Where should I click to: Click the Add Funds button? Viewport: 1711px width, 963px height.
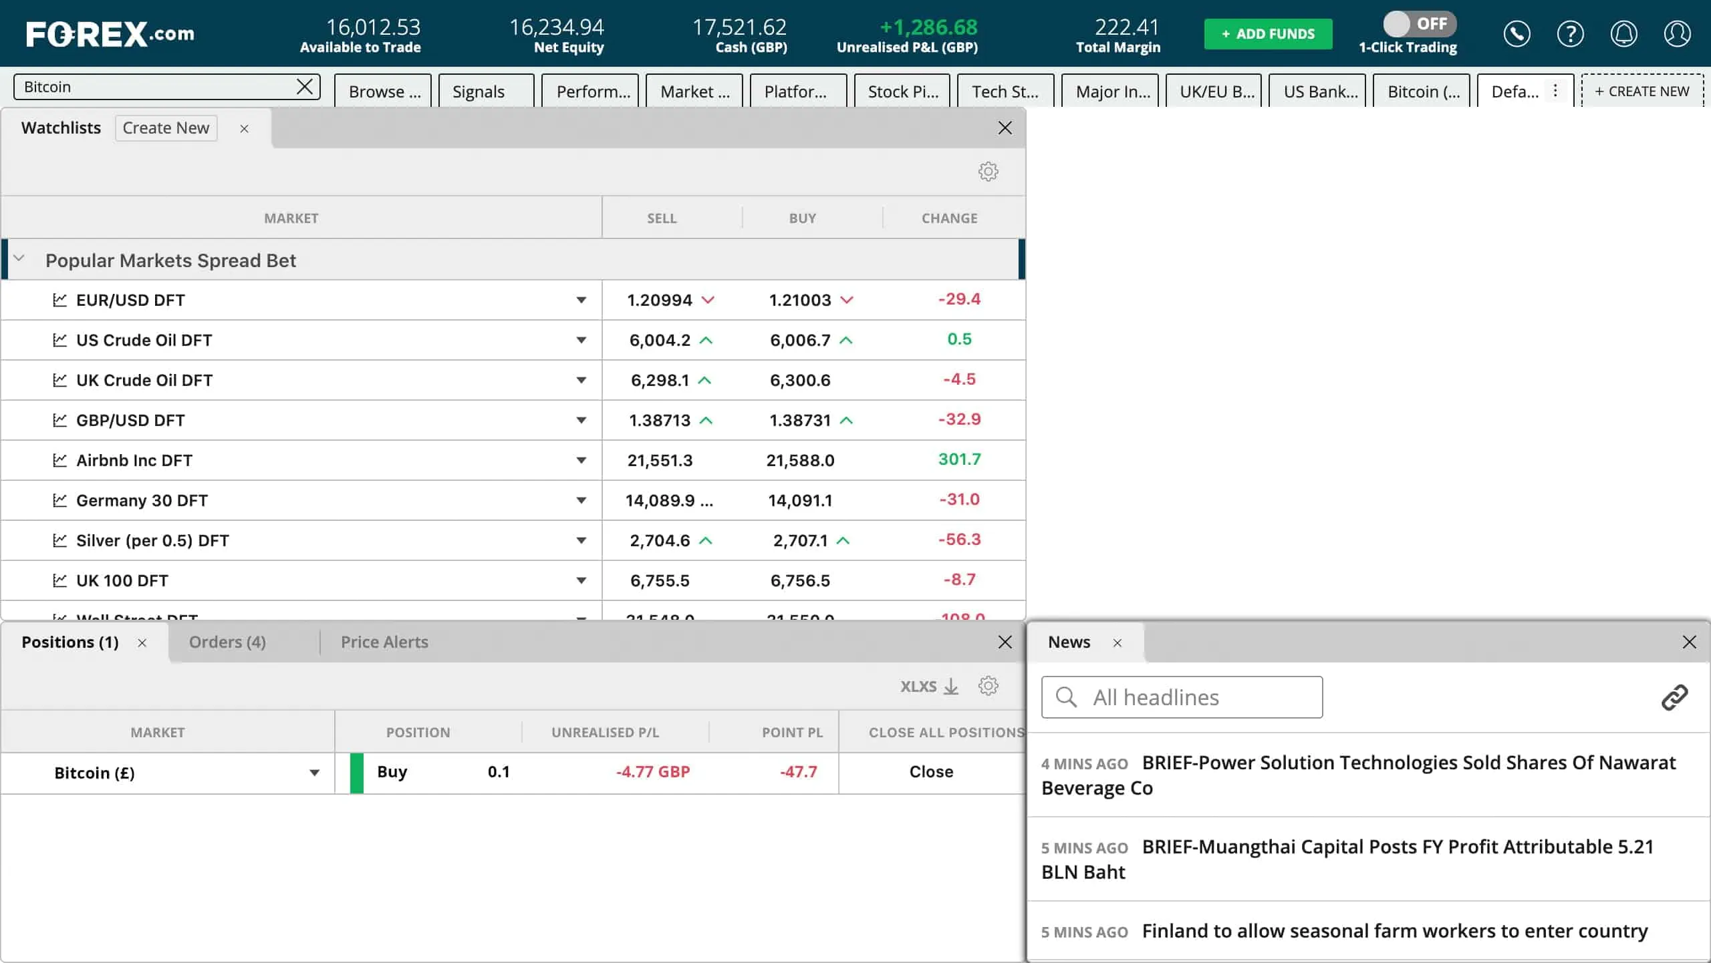tap(1268, 33)
